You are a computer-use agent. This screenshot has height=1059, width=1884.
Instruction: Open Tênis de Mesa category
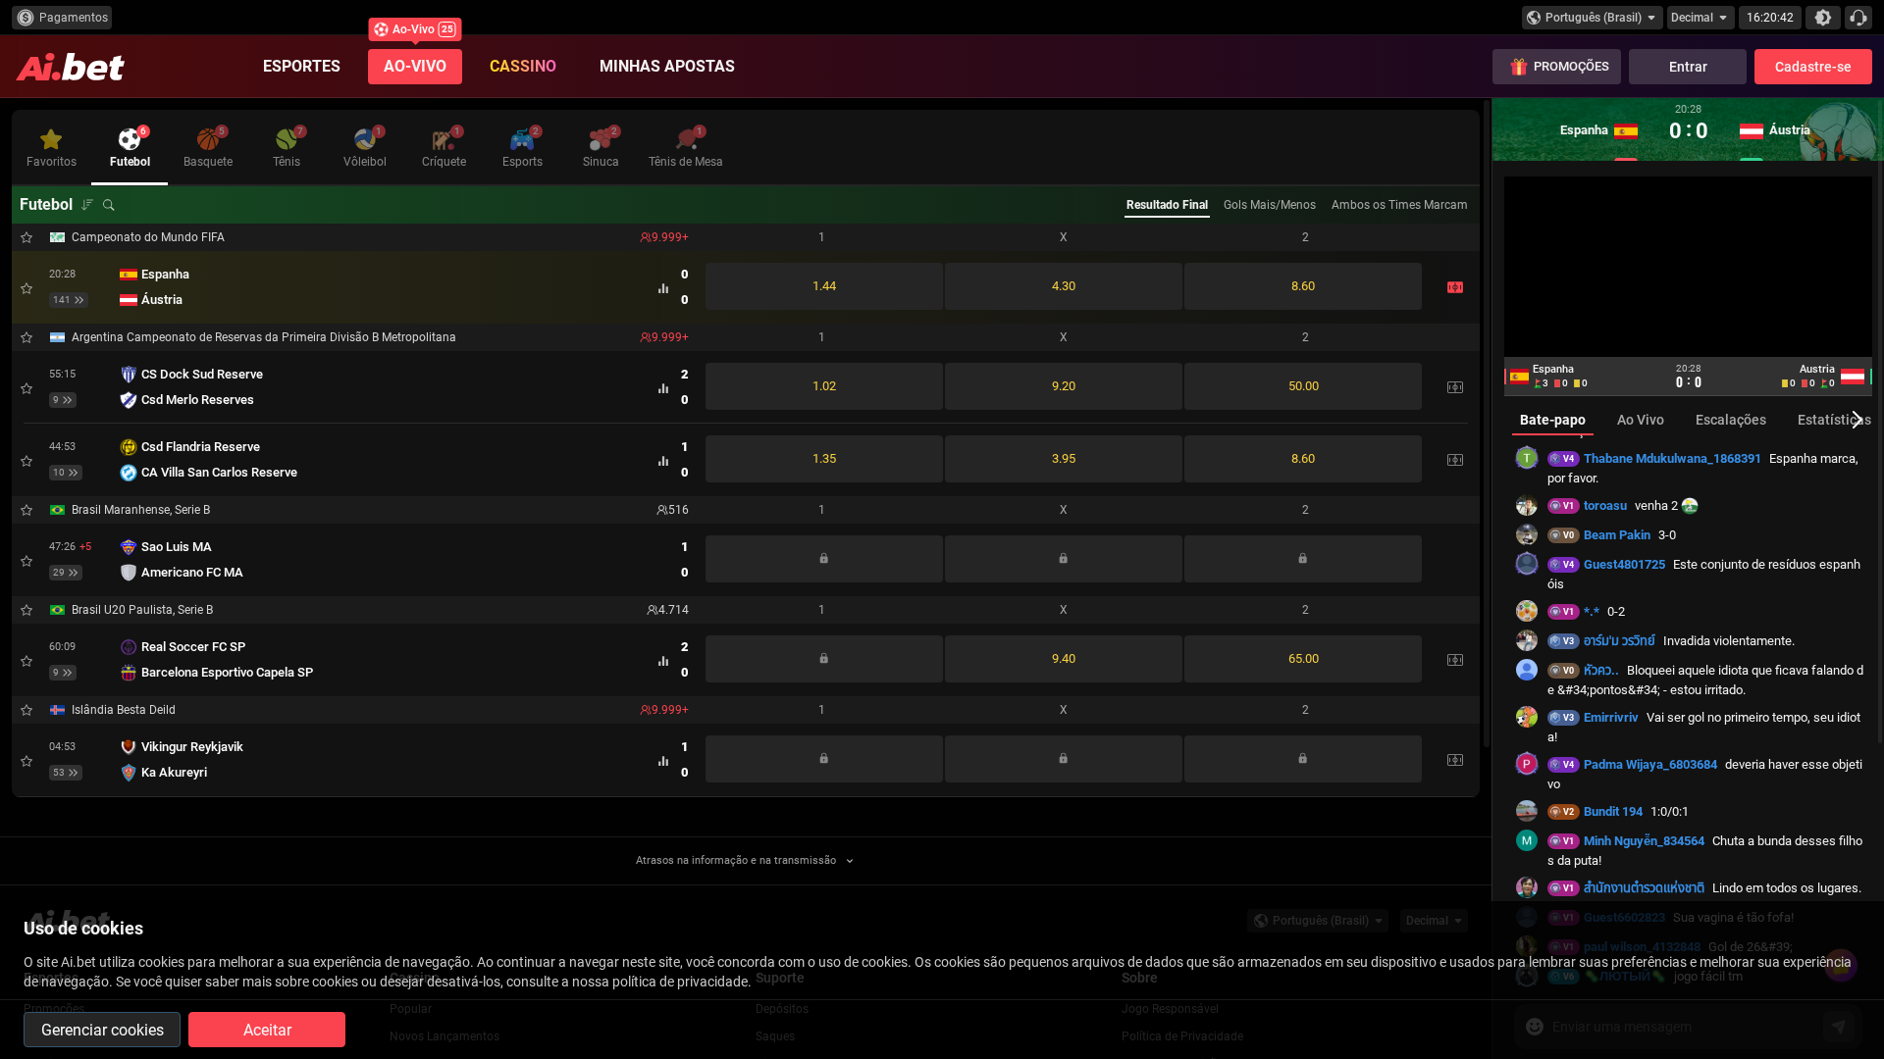pos(685,148)
